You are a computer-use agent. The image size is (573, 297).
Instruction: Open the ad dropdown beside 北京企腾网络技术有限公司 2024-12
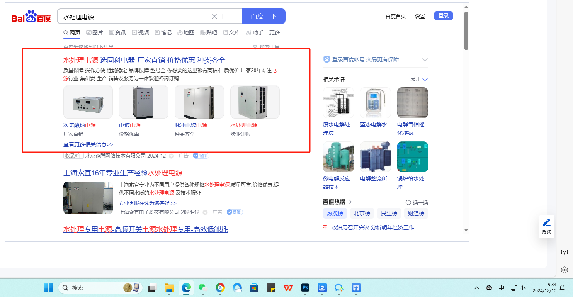tap(172, 156)
